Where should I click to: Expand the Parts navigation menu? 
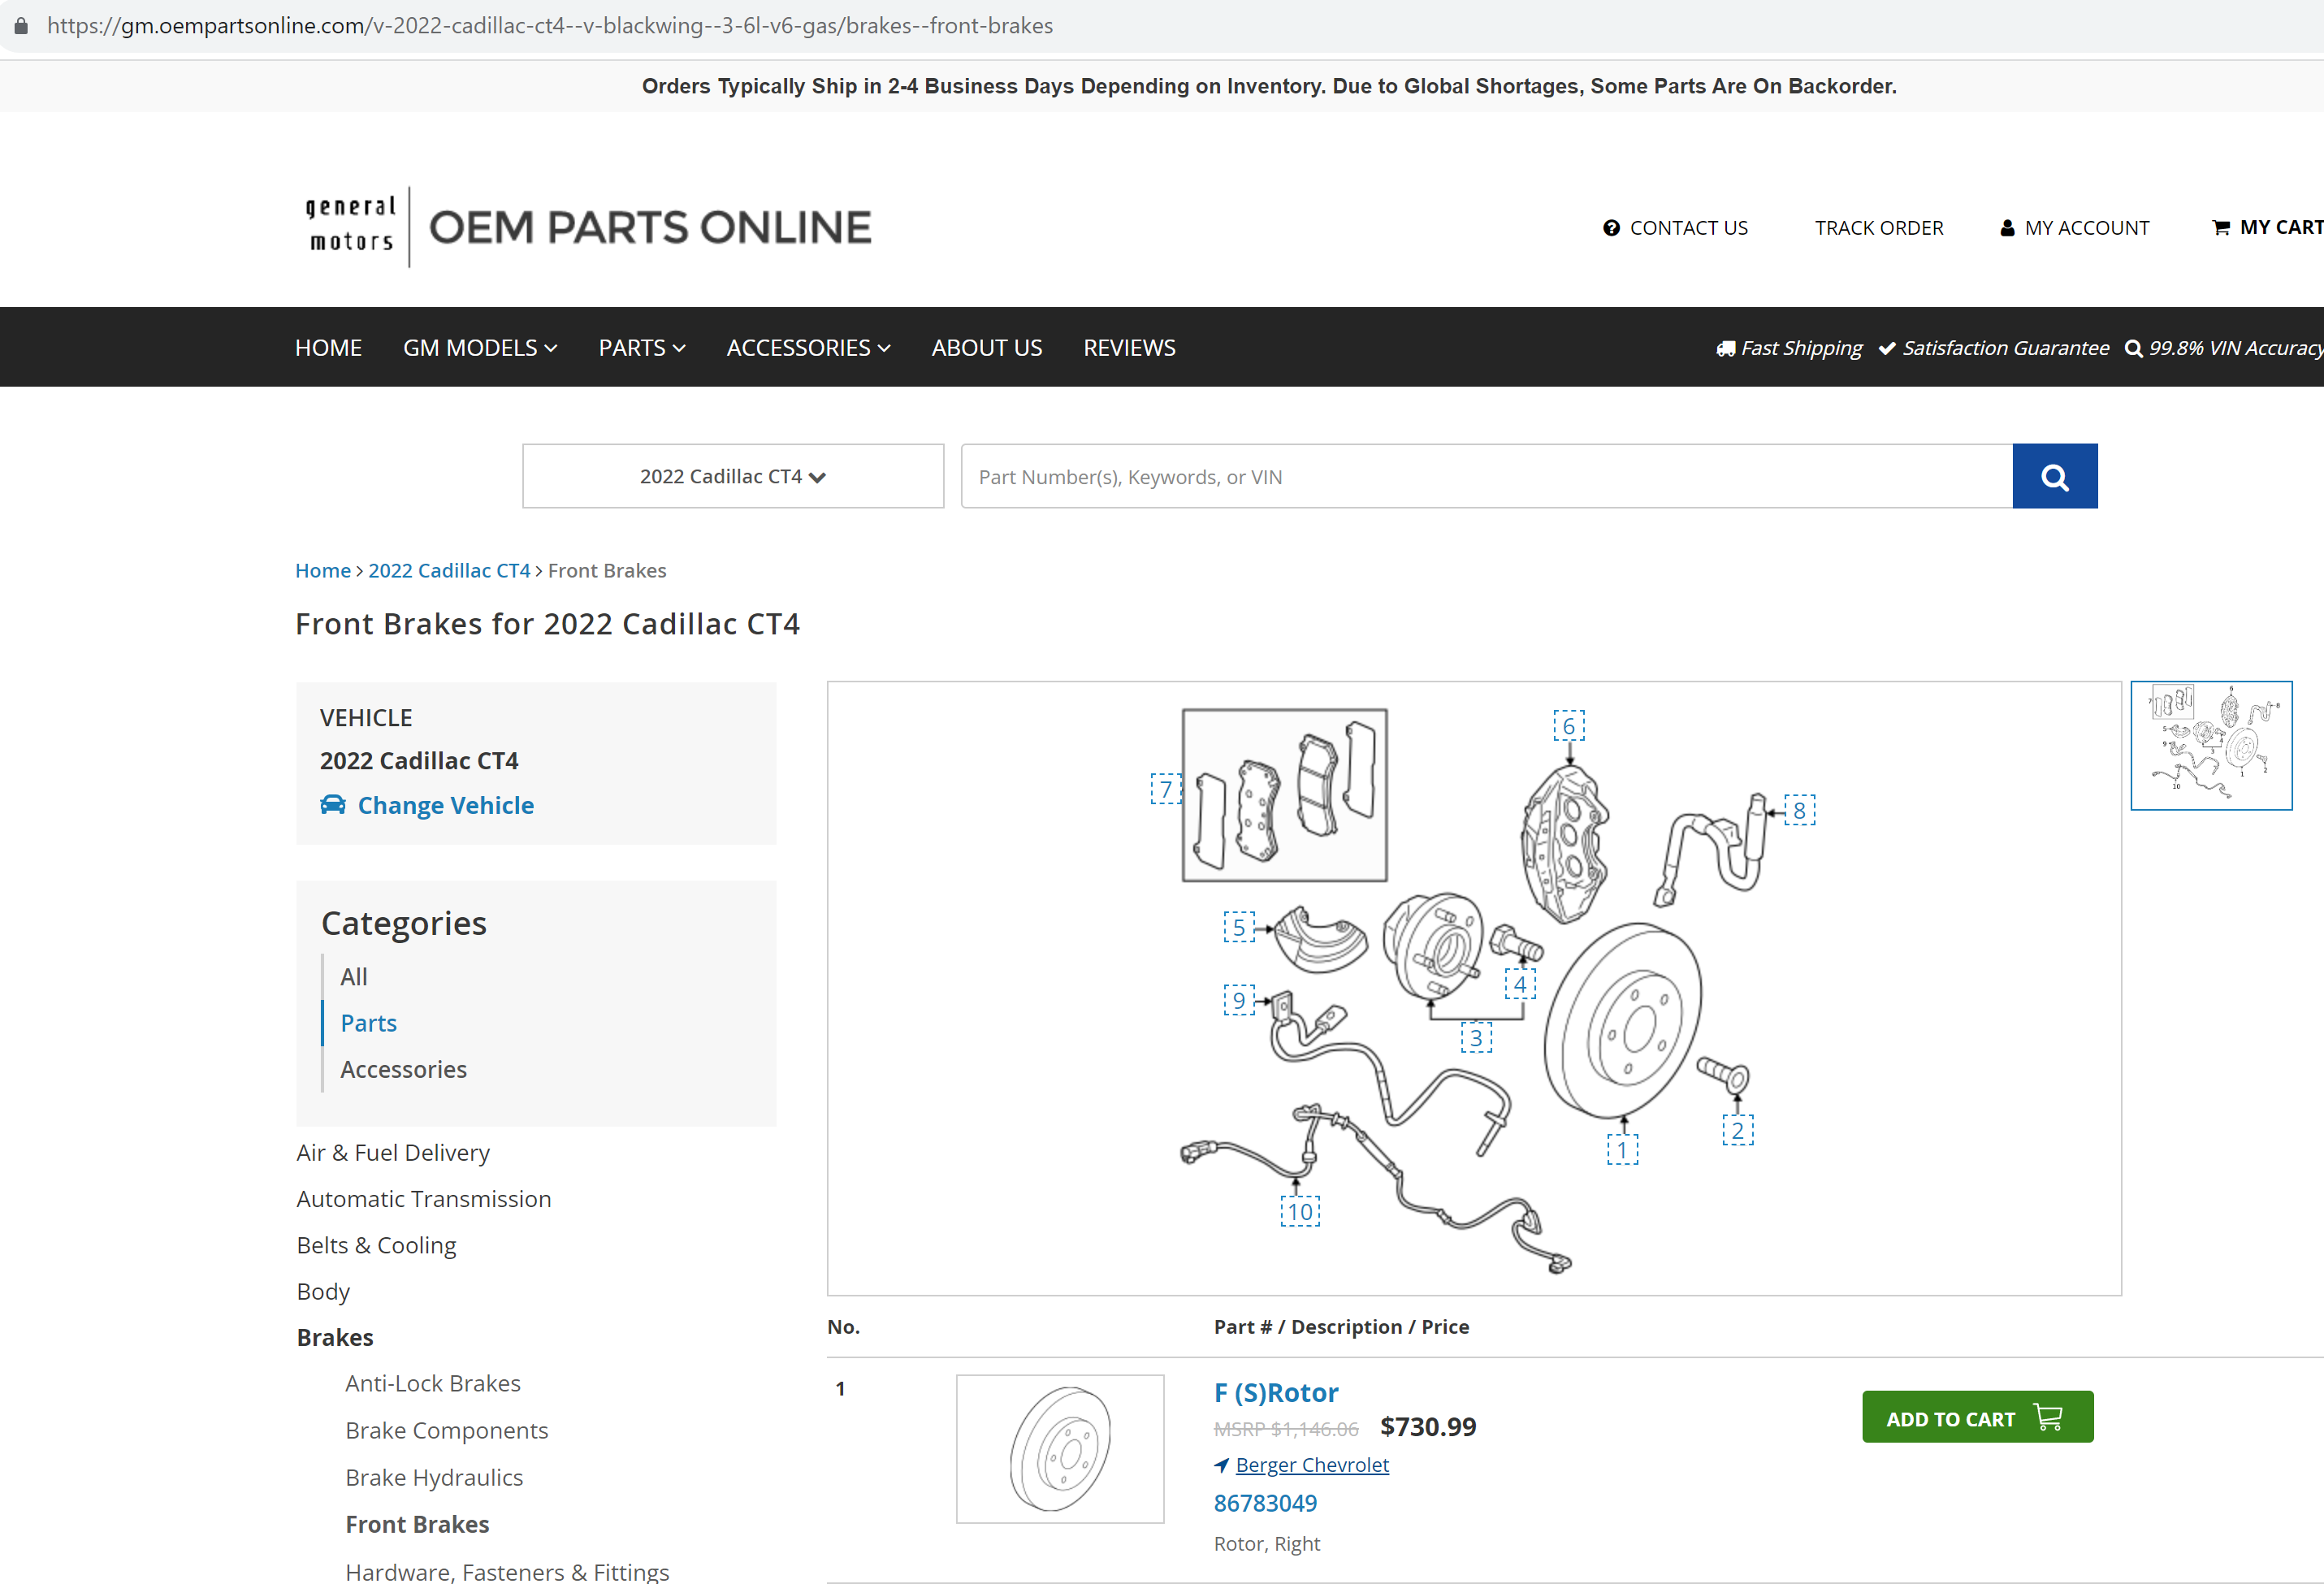(x=642, y=347)
